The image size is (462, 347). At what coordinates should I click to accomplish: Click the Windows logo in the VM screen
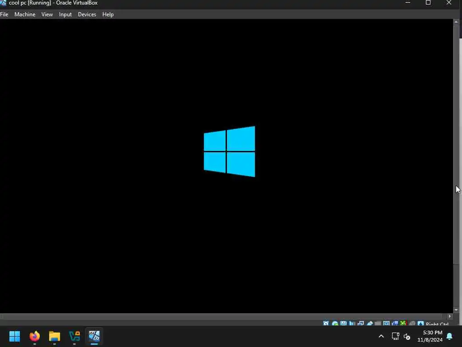pos(229,151)
